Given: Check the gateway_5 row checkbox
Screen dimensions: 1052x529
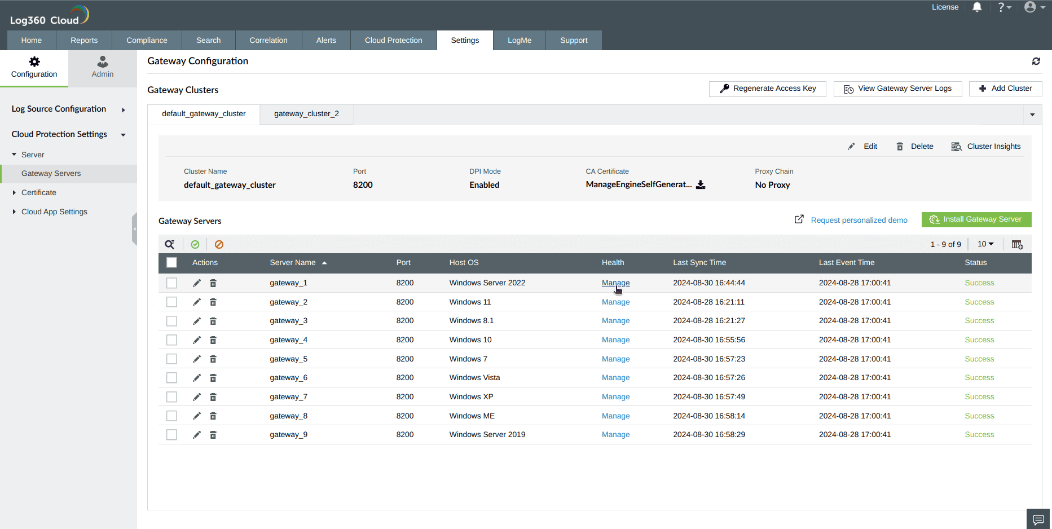Looking at the screenshot, I should tap(171, 359).
